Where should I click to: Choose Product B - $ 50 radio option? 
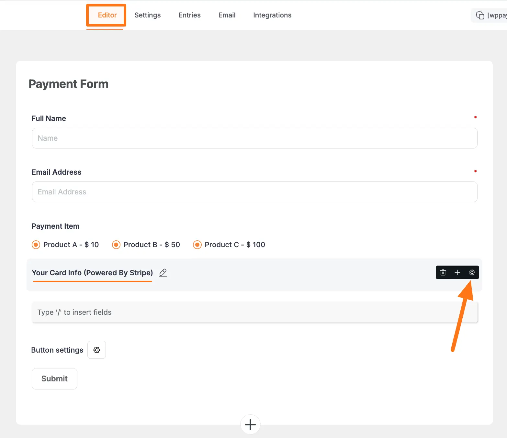(x=116, y=245)
